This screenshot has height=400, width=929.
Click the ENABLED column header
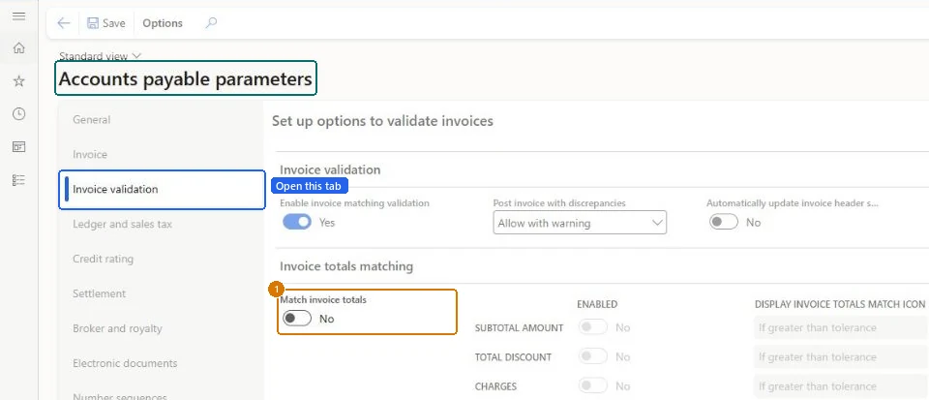(x=597, y=304)
